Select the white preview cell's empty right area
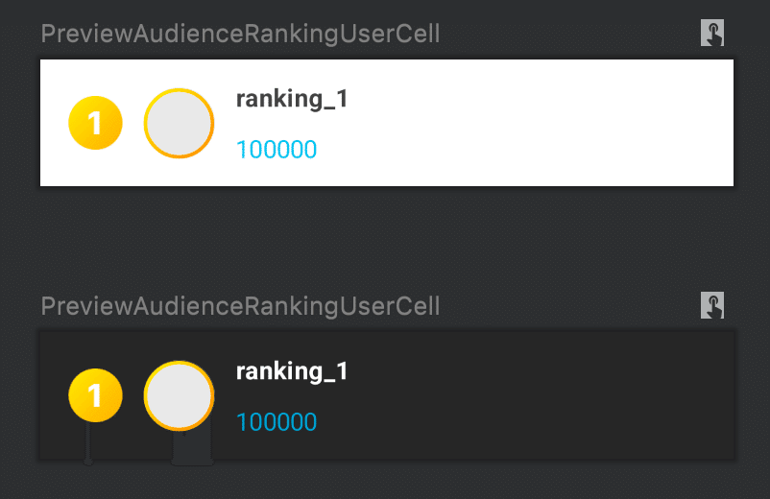This screenshot has width=770, height=499. pos(541,123)
